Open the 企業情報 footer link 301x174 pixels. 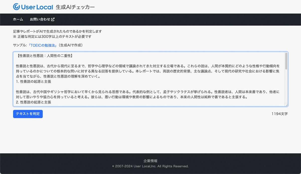[150, 161]
